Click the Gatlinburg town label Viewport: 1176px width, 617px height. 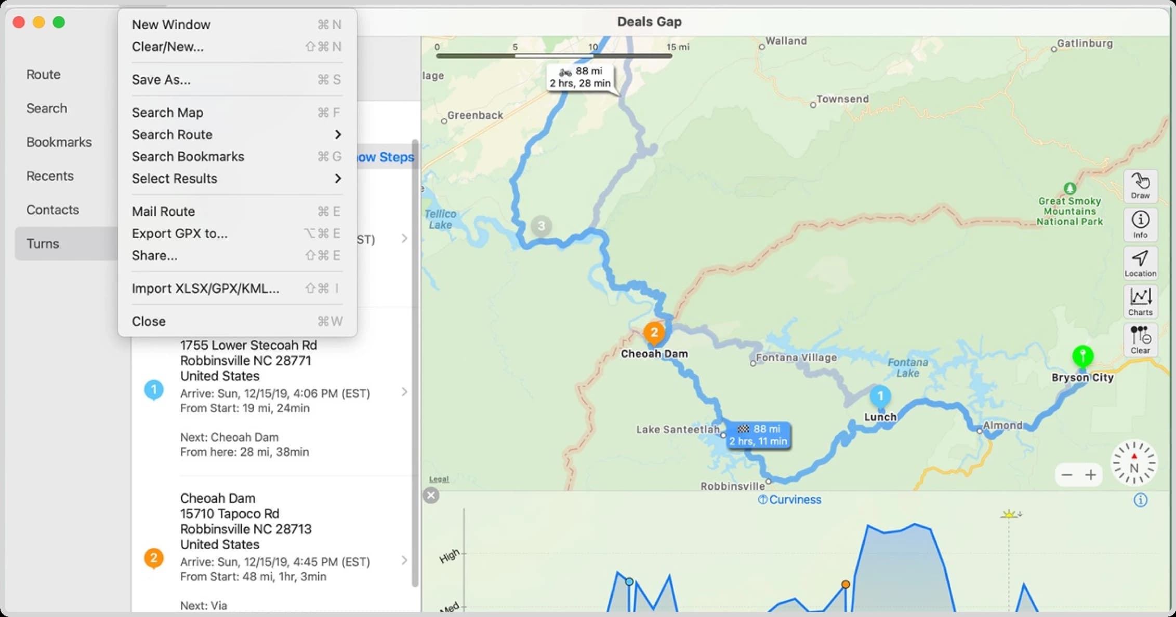(1085, 44)
